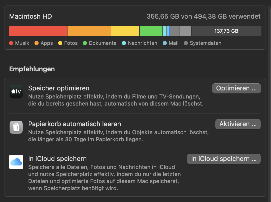Click the iCloud cloud icon

[x=16, y=162]
